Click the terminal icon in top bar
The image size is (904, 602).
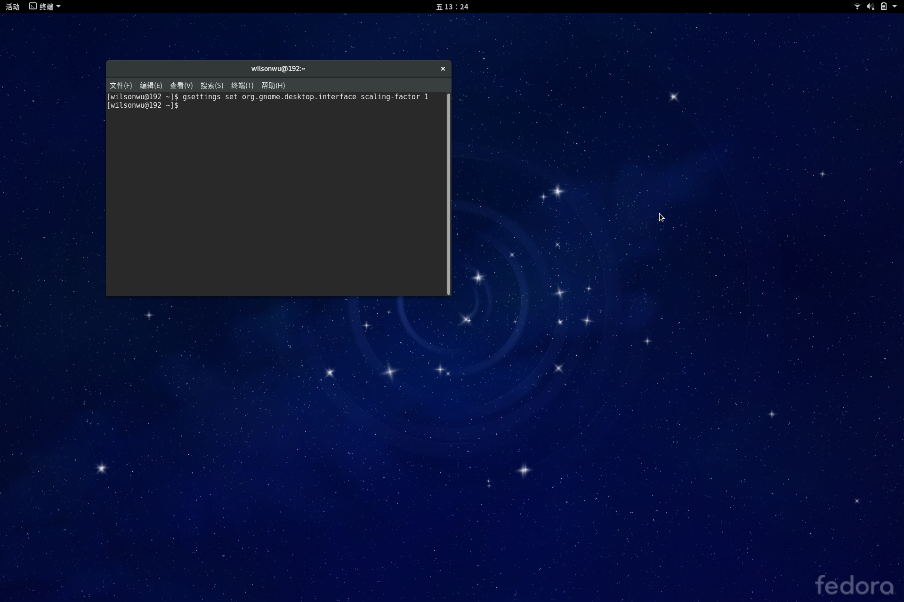33,7
